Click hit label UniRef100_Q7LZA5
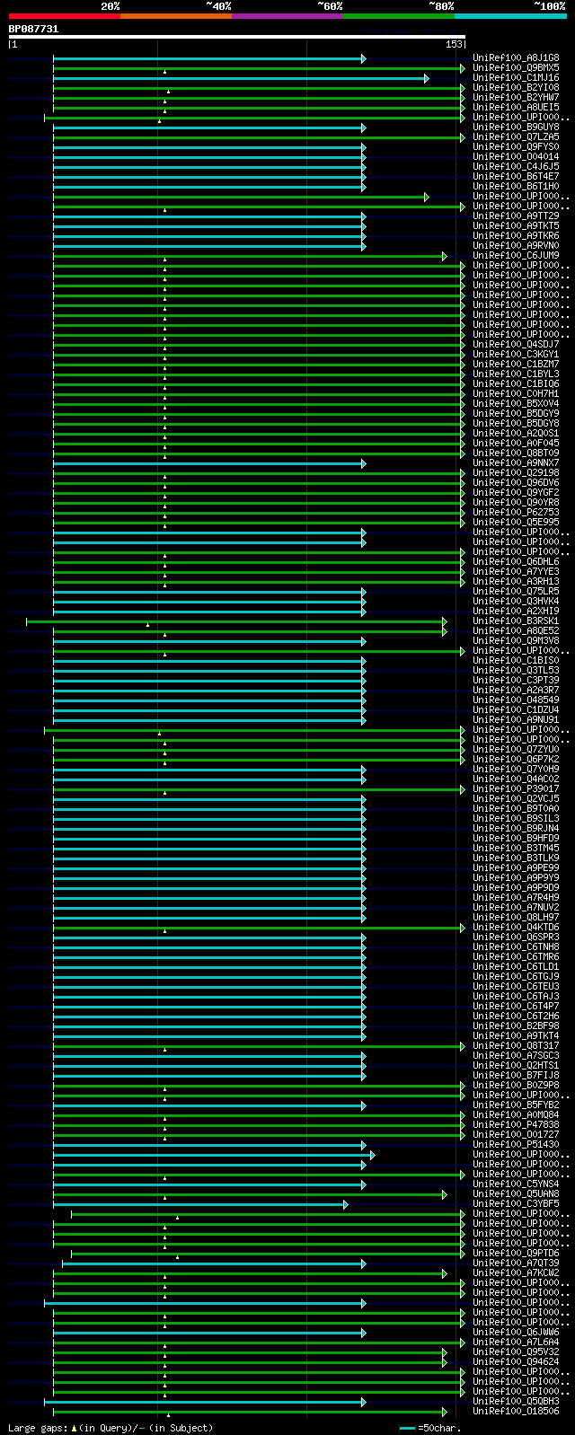The image size is (575, 1435). coord(516,137)
